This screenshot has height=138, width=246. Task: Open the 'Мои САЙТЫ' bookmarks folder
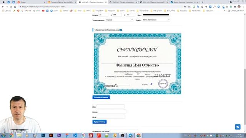tap(143, 11)
